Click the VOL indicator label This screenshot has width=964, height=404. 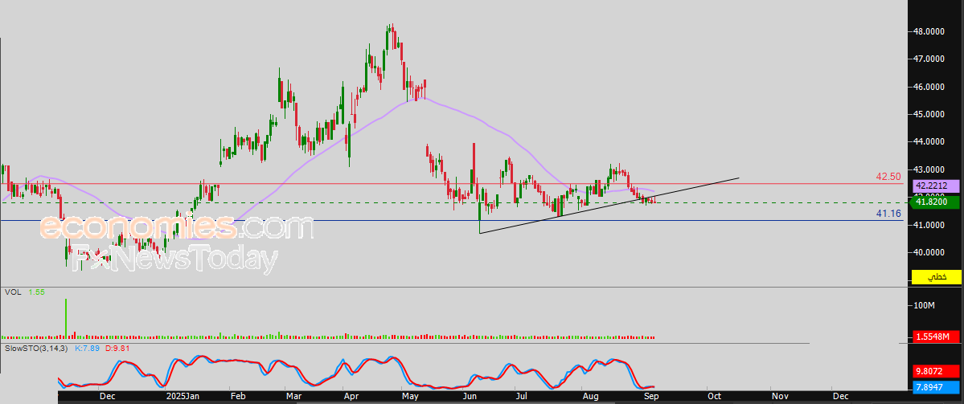12,293
